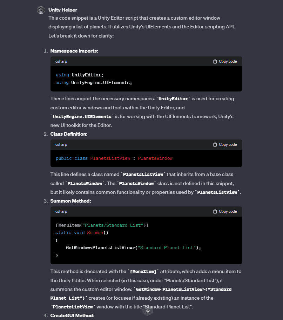Click the Unity Helper name label

click(63, 10)
